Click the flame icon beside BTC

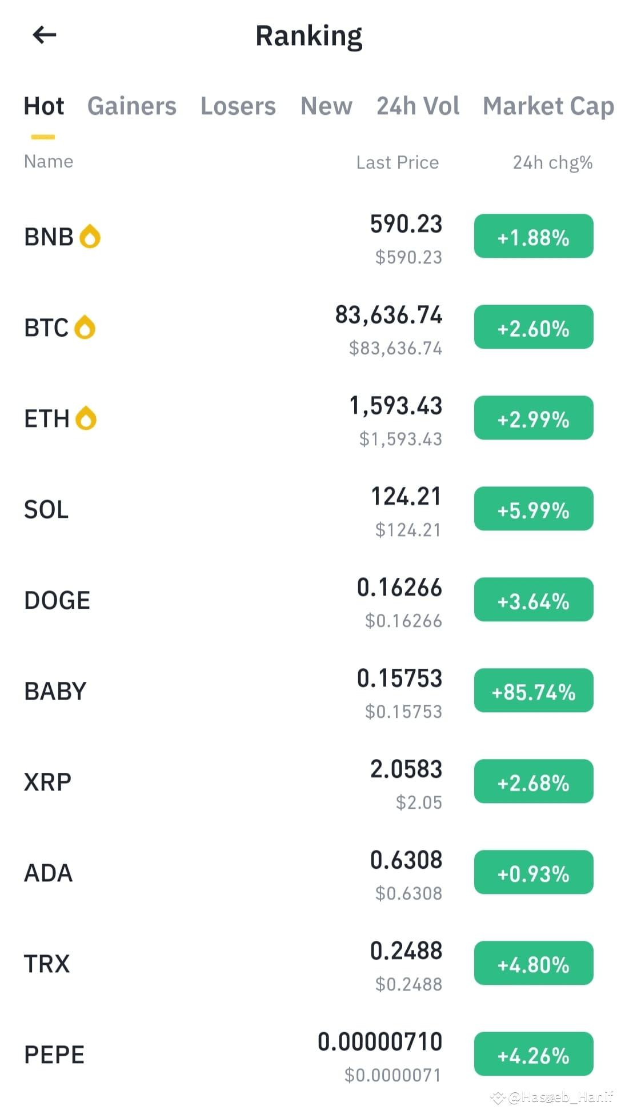tap(85, 327)
